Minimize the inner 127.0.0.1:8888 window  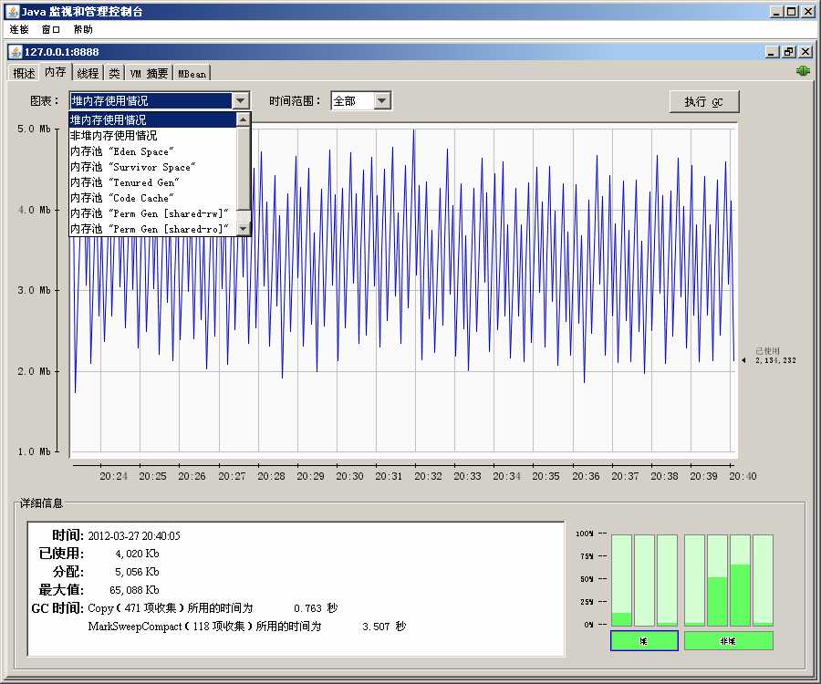tap(773, 52)
